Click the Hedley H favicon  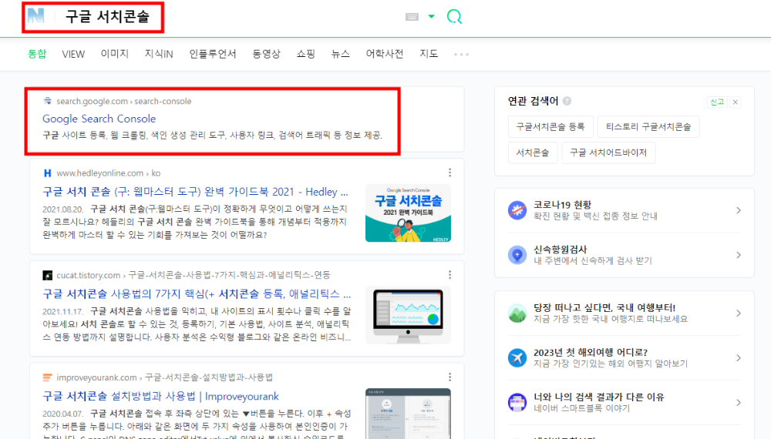click(47, 173)
